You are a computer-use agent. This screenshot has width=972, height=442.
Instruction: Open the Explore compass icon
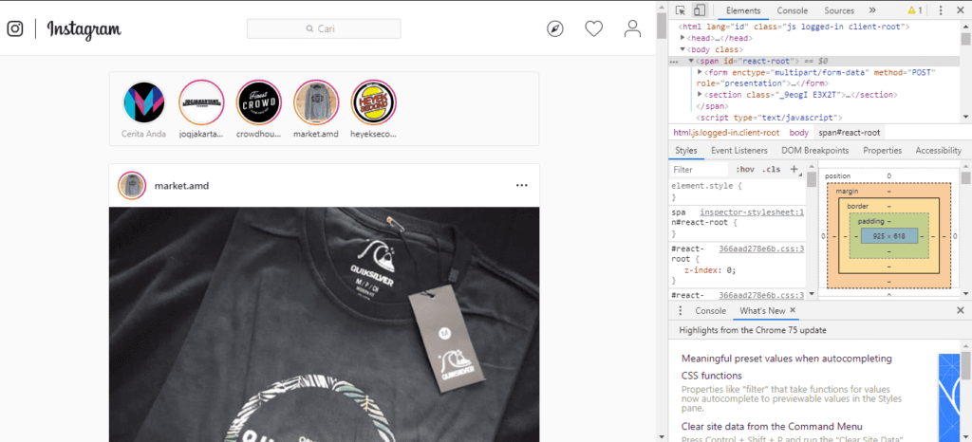click(x=554, y=28)
